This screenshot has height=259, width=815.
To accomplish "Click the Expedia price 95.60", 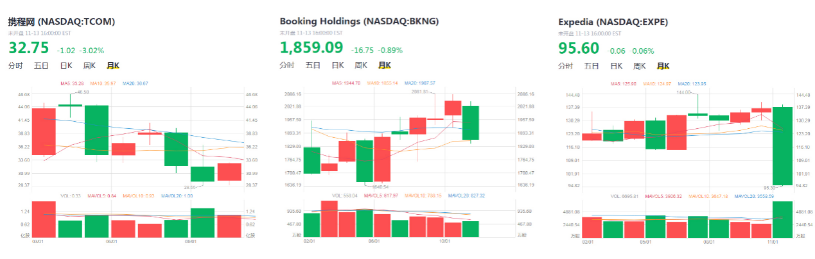I will (x=579, y=48).
